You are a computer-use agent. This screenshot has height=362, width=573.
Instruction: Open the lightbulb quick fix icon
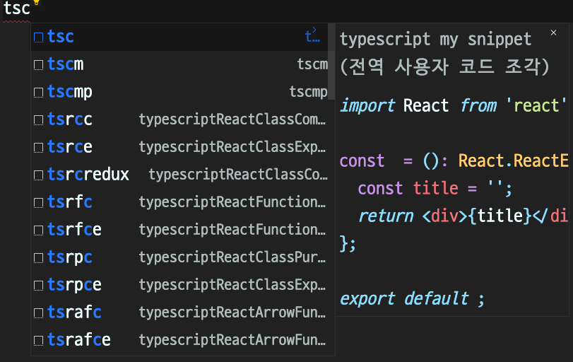tap(36, 2)
